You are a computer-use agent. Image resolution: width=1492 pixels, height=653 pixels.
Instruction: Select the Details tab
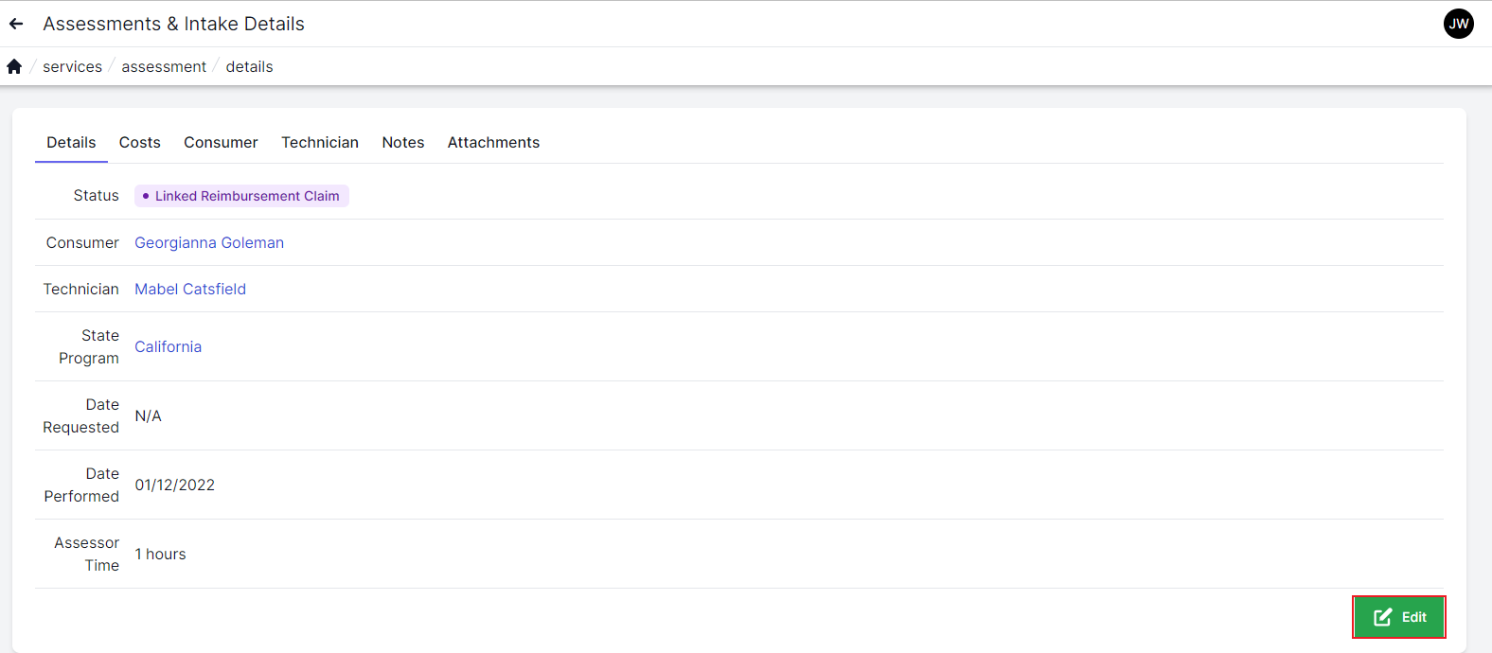click(71, 142)
